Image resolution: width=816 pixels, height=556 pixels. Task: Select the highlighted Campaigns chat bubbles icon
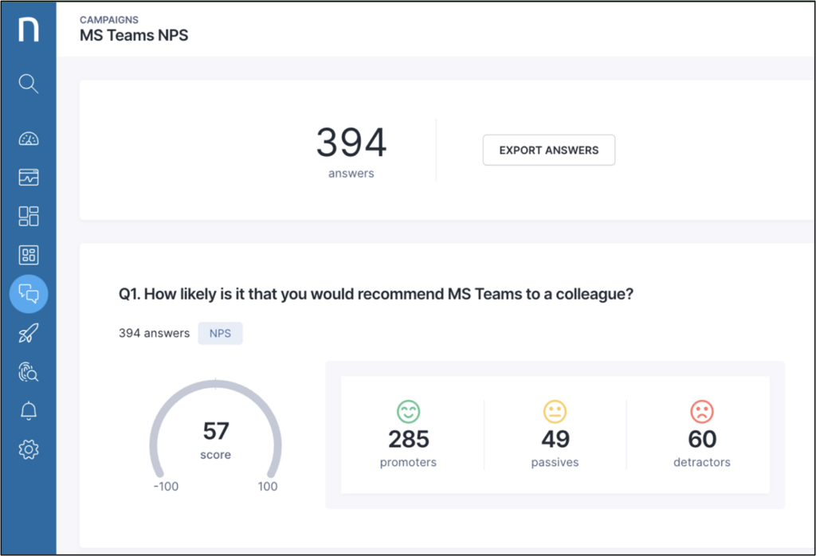[29, 294]
